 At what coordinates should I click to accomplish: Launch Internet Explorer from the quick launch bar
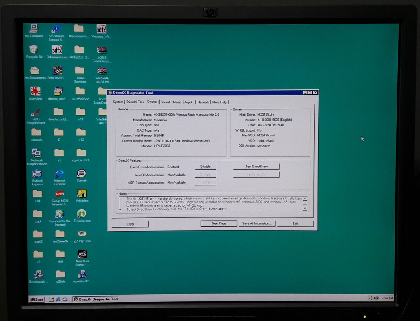[x=58, y=299]
